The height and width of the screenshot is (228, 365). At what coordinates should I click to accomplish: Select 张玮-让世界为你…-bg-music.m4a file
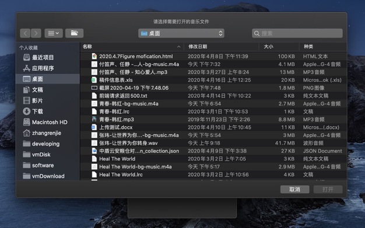[x=213, y=135]
